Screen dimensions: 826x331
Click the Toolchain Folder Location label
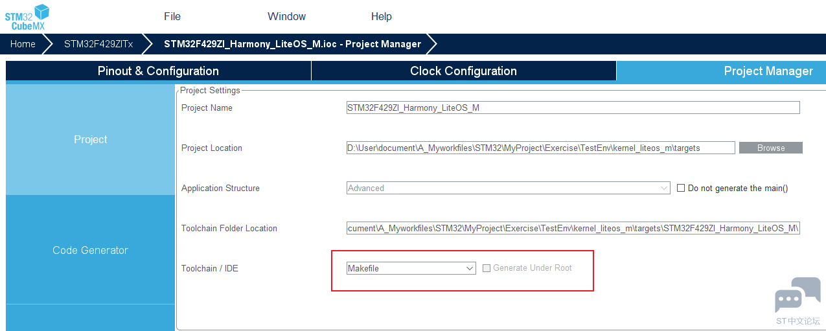(229, 228)
